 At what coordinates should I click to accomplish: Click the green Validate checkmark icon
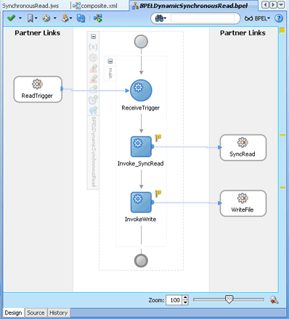(12, 18)
